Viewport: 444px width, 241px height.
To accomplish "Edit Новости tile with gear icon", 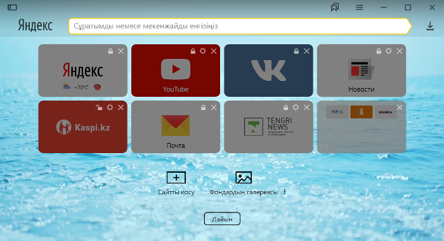I will (388, 51).
